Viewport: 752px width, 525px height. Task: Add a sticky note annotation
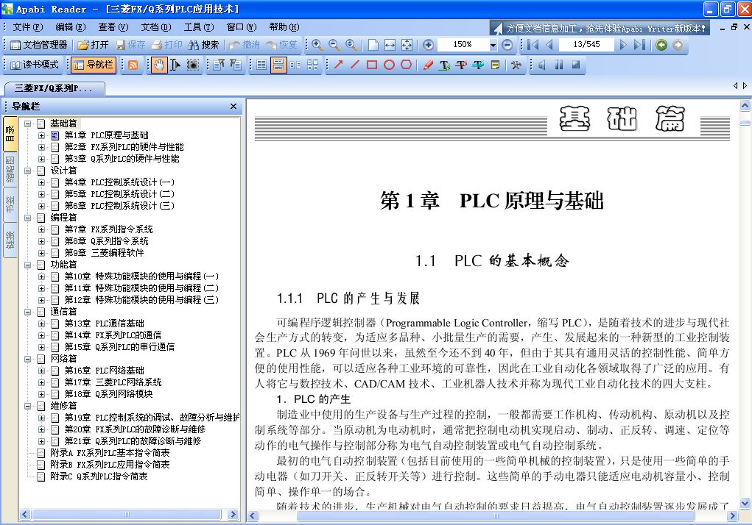495,65
